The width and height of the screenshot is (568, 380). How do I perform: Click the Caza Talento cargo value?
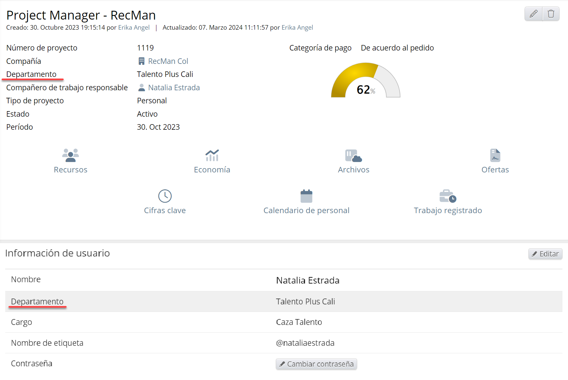click(299, 322)
